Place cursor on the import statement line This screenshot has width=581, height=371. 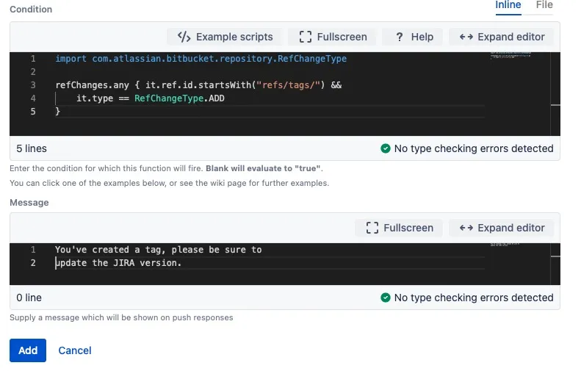[x=201, y=59]
